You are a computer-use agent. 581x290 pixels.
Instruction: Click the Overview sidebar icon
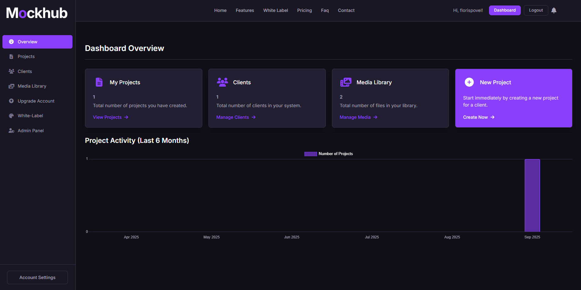(11, 42)
